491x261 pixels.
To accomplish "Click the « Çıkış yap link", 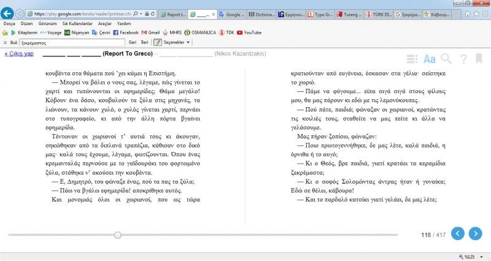I will point(19,53).
